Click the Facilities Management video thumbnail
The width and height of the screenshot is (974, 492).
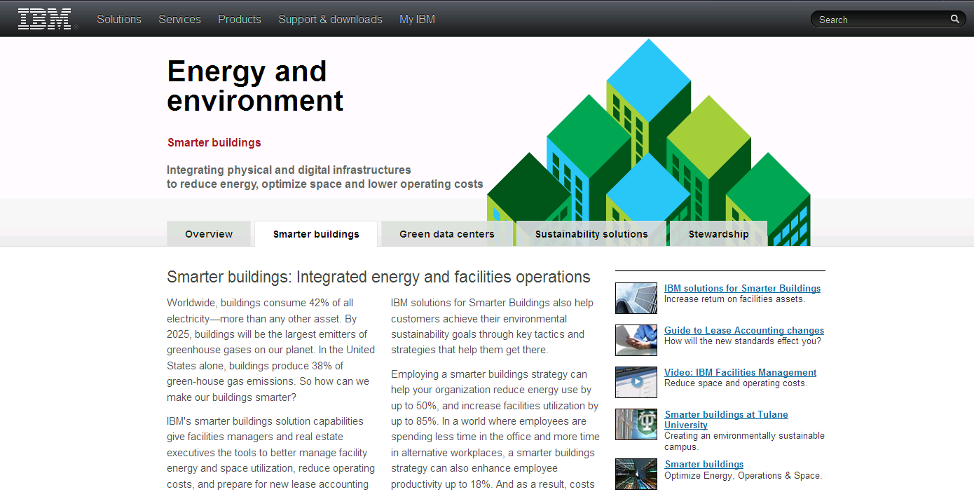(x=636, y=382)
